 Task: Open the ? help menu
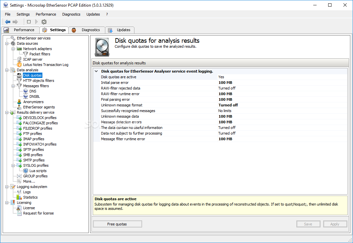tap(107, 14)
